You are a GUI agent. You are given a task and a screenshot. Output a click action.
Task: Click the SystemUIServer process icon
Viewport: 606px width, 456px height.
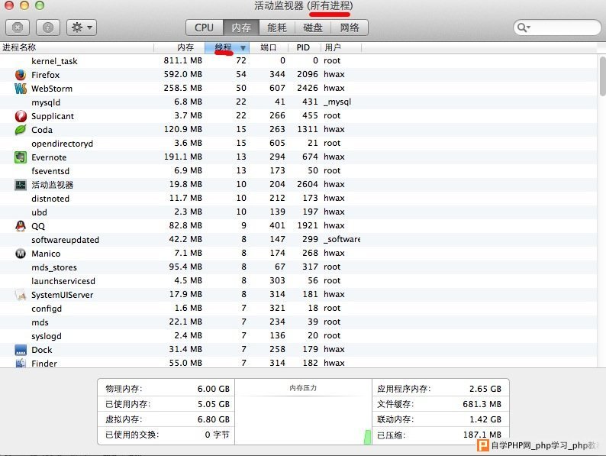21,295
